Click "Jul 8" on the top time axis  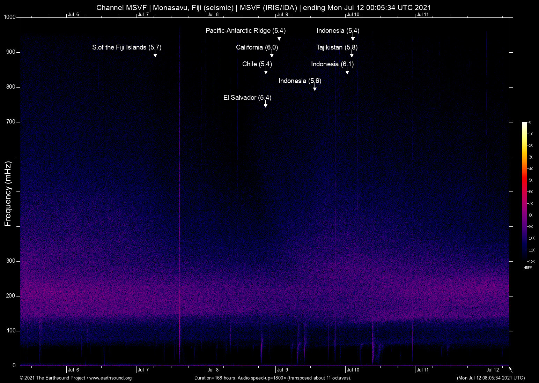[213, 15]
